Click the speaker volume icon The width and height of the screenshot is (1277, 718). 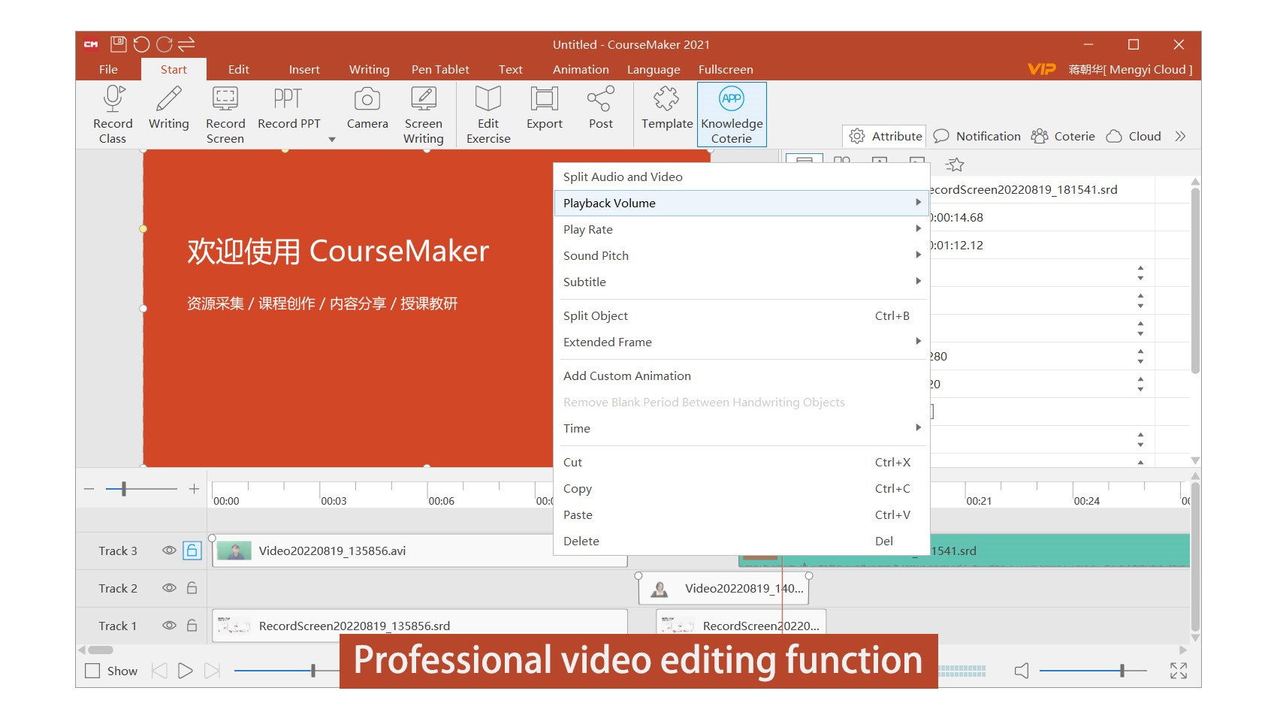coord(1022,671)
